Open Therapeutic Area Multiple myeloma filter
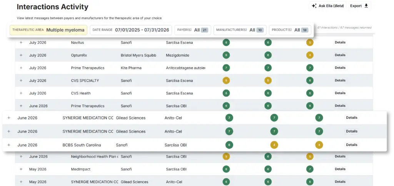The height and width of the screenshot is (186, 394). pos(48,30)
